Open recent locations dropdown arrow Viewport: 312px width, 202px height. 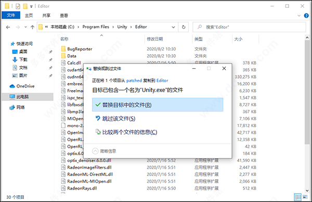[25, 27]
